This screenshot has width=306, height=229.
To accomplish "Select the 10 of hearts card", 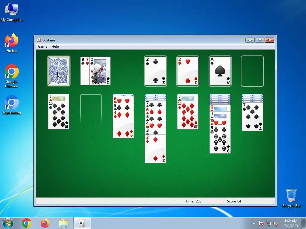I will pyautogui.click(x=220, y=122).
